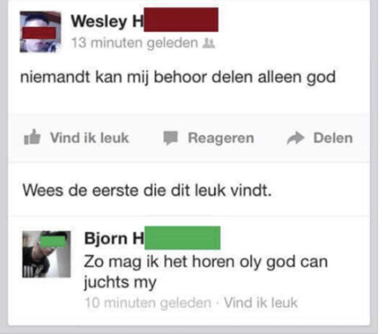This screenshot has height=334, width=382.
Task: Click the post text about behoor delen
Action: pyautogui.click(x=178, y=77)
